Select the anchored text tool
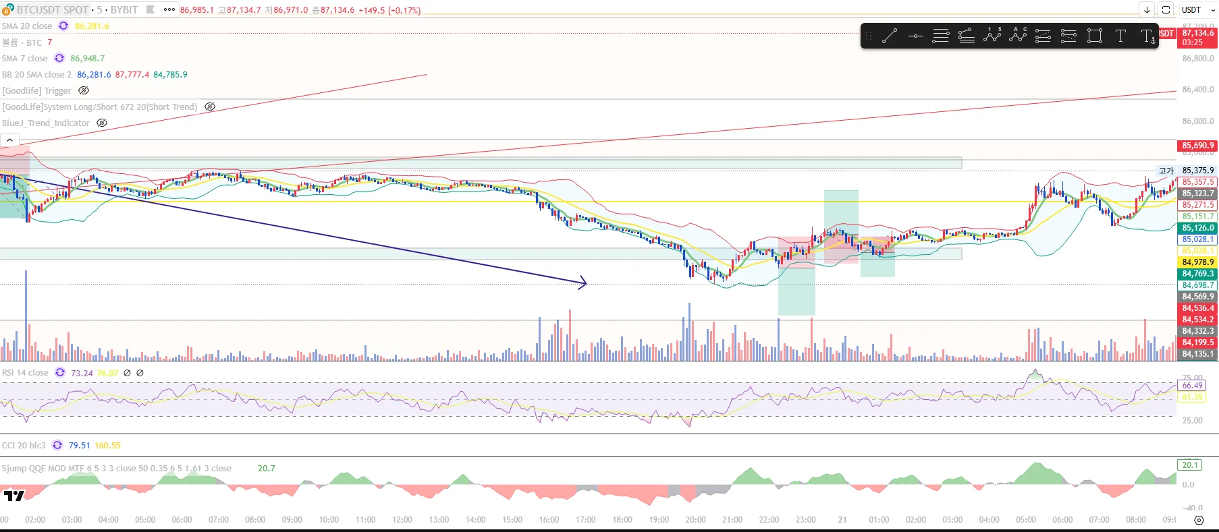 [1147, 36]
